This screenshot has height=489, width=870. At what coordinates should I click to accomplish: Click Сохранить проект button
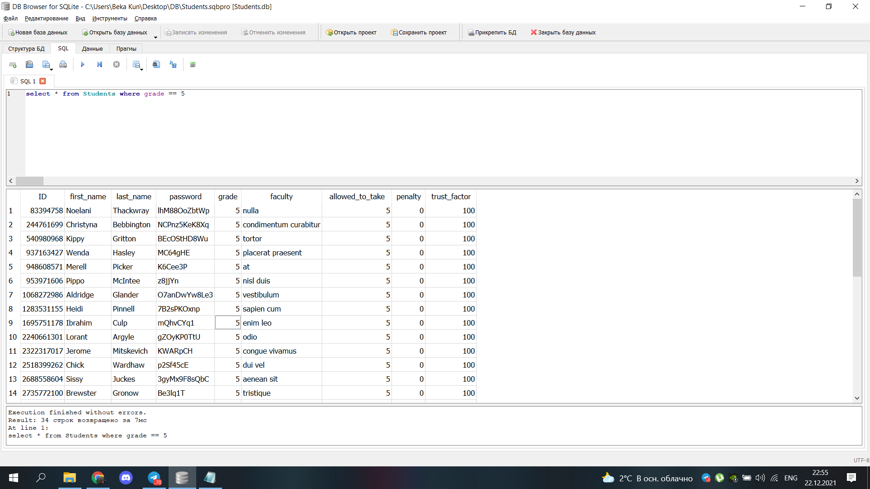[x=419, y=33]
